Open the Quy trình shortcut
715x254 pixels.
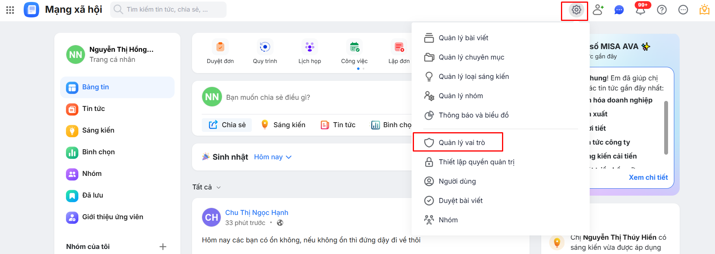265,52
